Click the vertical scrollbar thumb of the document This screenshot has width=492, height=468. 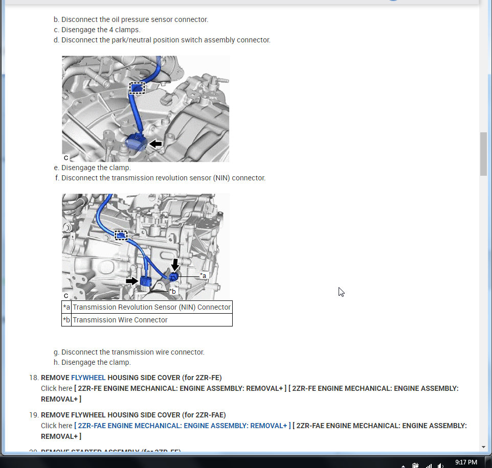coord(483,154)
